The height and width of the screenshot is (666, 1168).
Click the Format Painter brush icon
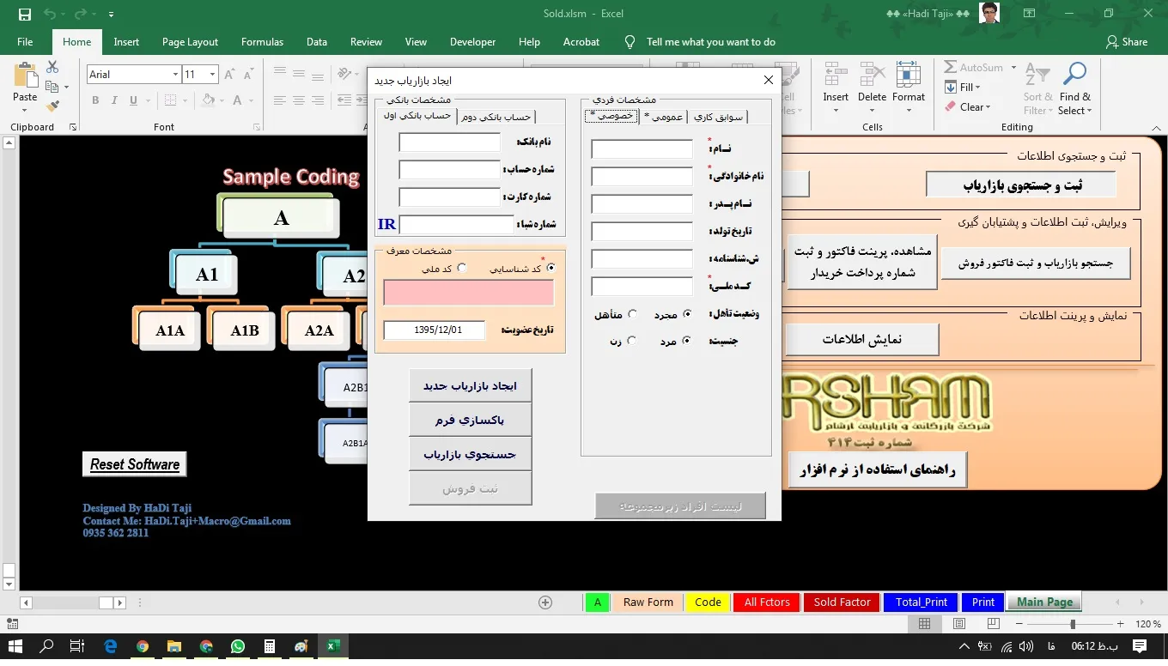tap(52, 106)
